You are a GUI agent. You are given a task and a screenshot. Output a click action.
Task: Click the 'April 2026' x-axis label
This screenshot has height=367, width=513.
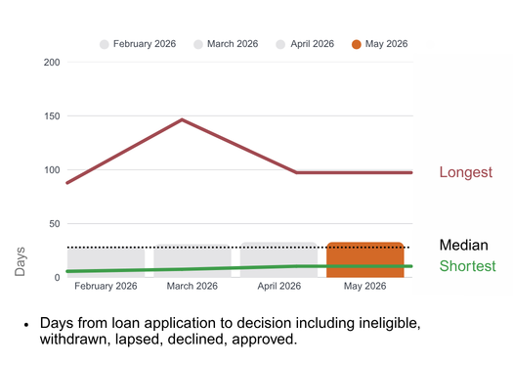coord(279,286)
